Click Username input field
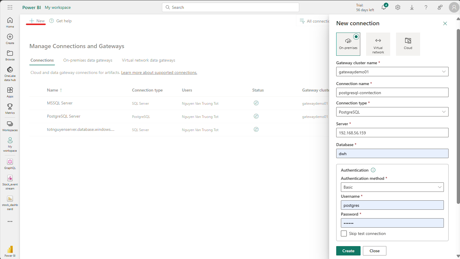Viewport: 460px width, 259px height. pos(392,205)
